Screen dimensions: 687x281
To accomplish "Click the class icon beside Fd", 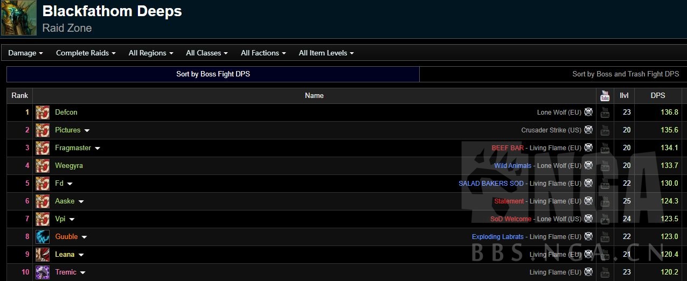I will point(43,184).
